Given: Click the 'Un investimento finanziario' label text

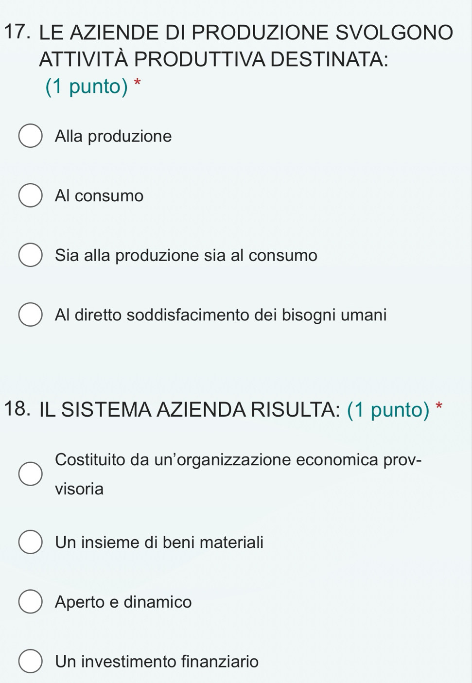Looking at the screenshot, I should coord(157,662).
